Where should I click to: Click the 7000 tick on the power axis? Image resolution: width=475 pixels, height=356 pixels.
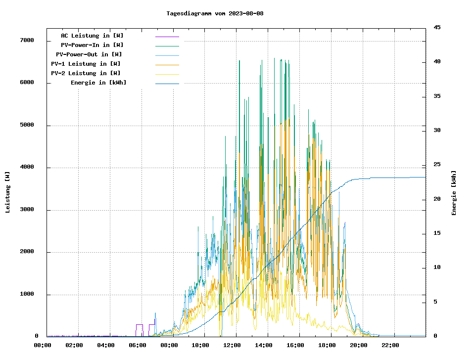[x=26, y=41]
